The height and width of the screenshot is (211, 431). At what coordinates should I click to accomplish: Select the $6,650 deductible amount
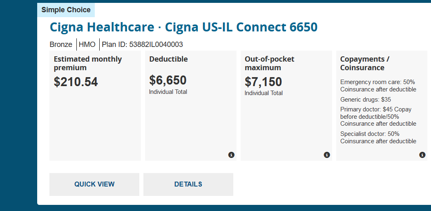[168, 80]
